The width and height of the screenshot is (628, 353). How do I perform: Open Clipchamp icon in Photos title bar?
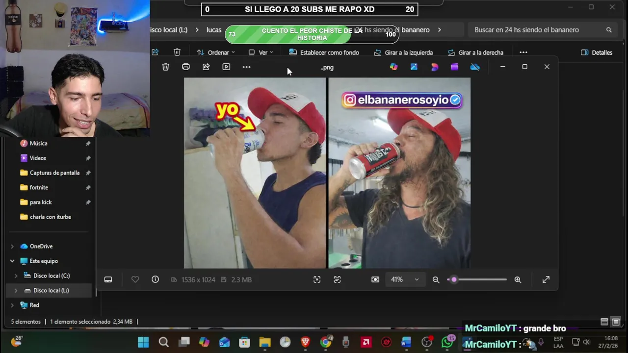(x=454, y=67)
